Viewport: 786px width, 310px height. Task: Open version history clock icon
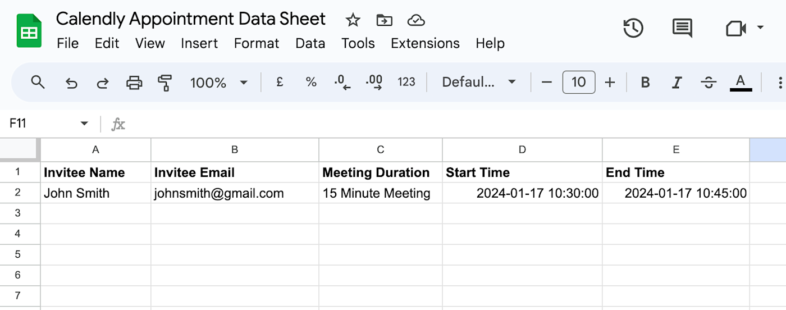tap(633, 28)
